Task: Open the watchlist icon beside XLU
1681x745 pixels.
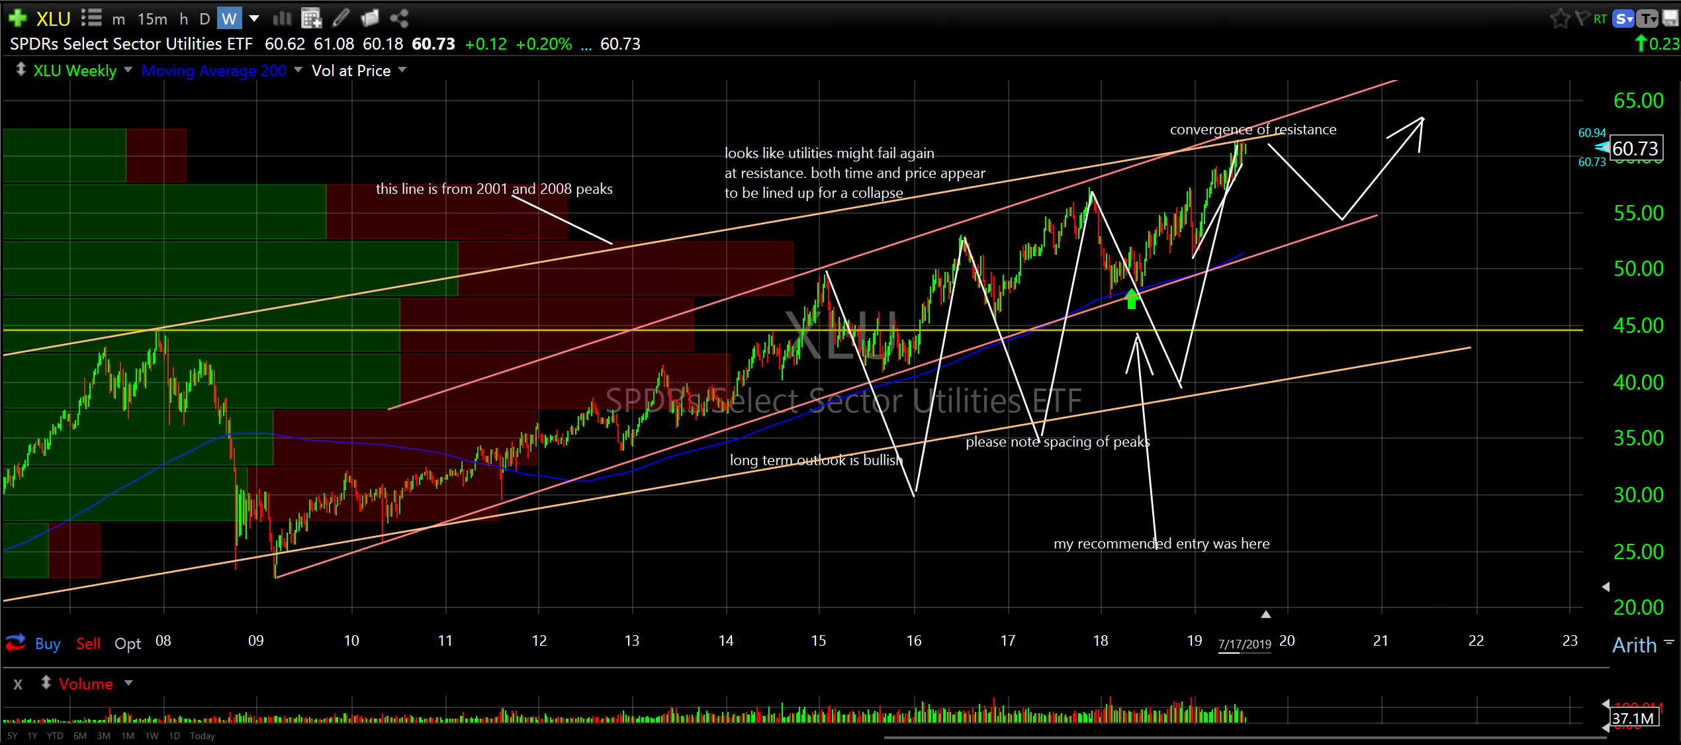Action: point(91,18)
